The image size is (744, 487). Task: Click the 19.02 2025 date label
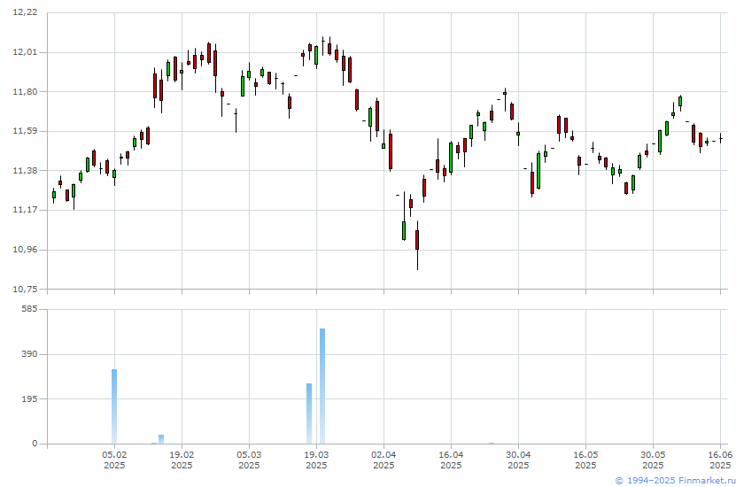coord(182,460)
